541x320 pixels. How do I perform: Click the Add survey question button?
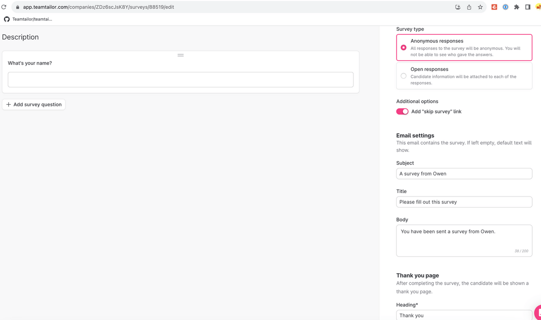pyautogui.click(x=34, y=104)
